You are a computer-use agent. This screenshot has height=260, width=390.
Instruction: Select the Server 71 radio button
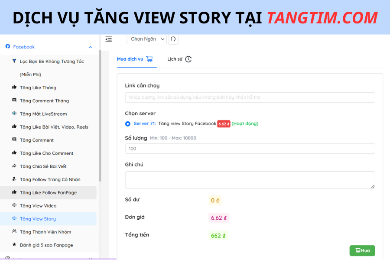click(127, 123)
